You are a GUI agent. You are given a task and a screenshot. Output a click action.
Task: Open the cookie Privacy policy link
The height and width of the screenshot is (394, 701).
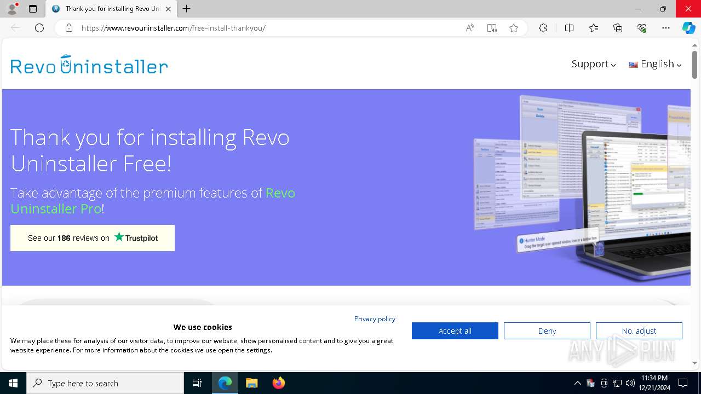coord(375,318)
